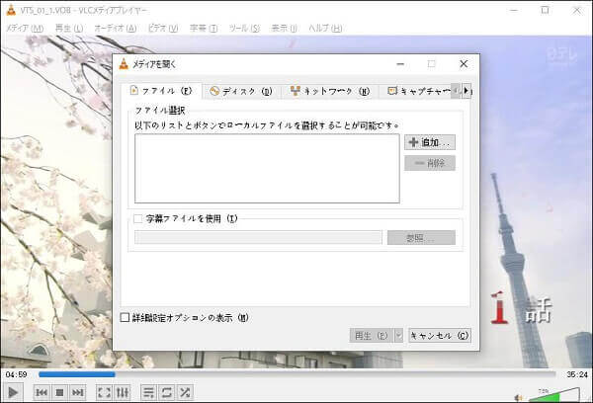Mute the audio speaker icon
The image size is (593, 403).
point(519,397)
